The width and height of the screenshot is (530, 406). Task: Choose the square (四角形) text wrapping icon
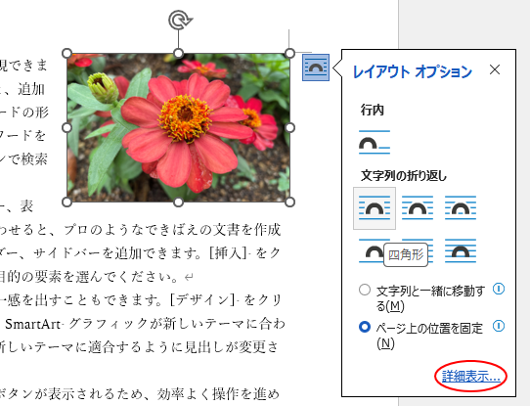pos(375,208)
